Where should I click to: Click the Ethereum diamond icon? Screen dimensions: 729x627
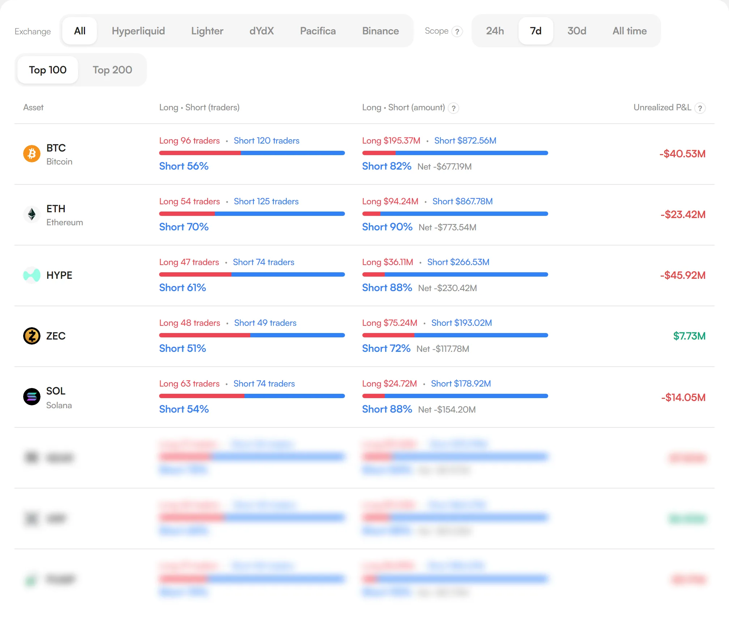32,215
